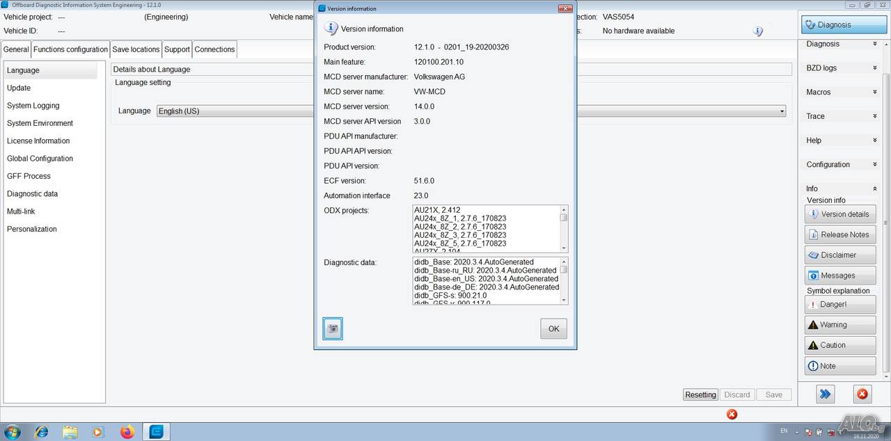Open File Explorer from taskbar

click(70, 432)
